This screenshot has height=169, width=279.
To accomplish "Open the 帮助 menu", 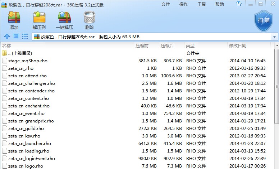I will tap(220, 4).
